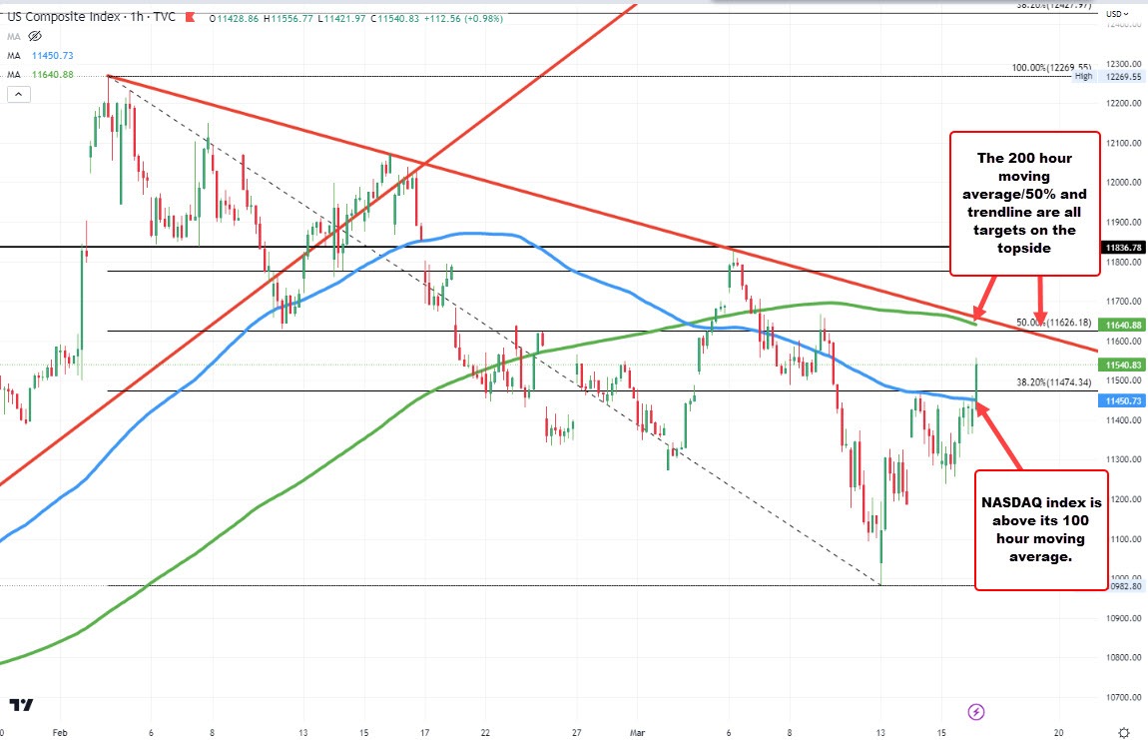The height and width of the screenshot is (740, 1148).
Task: Click the 27 date label on time axis
Action: [x=577, y=733]
